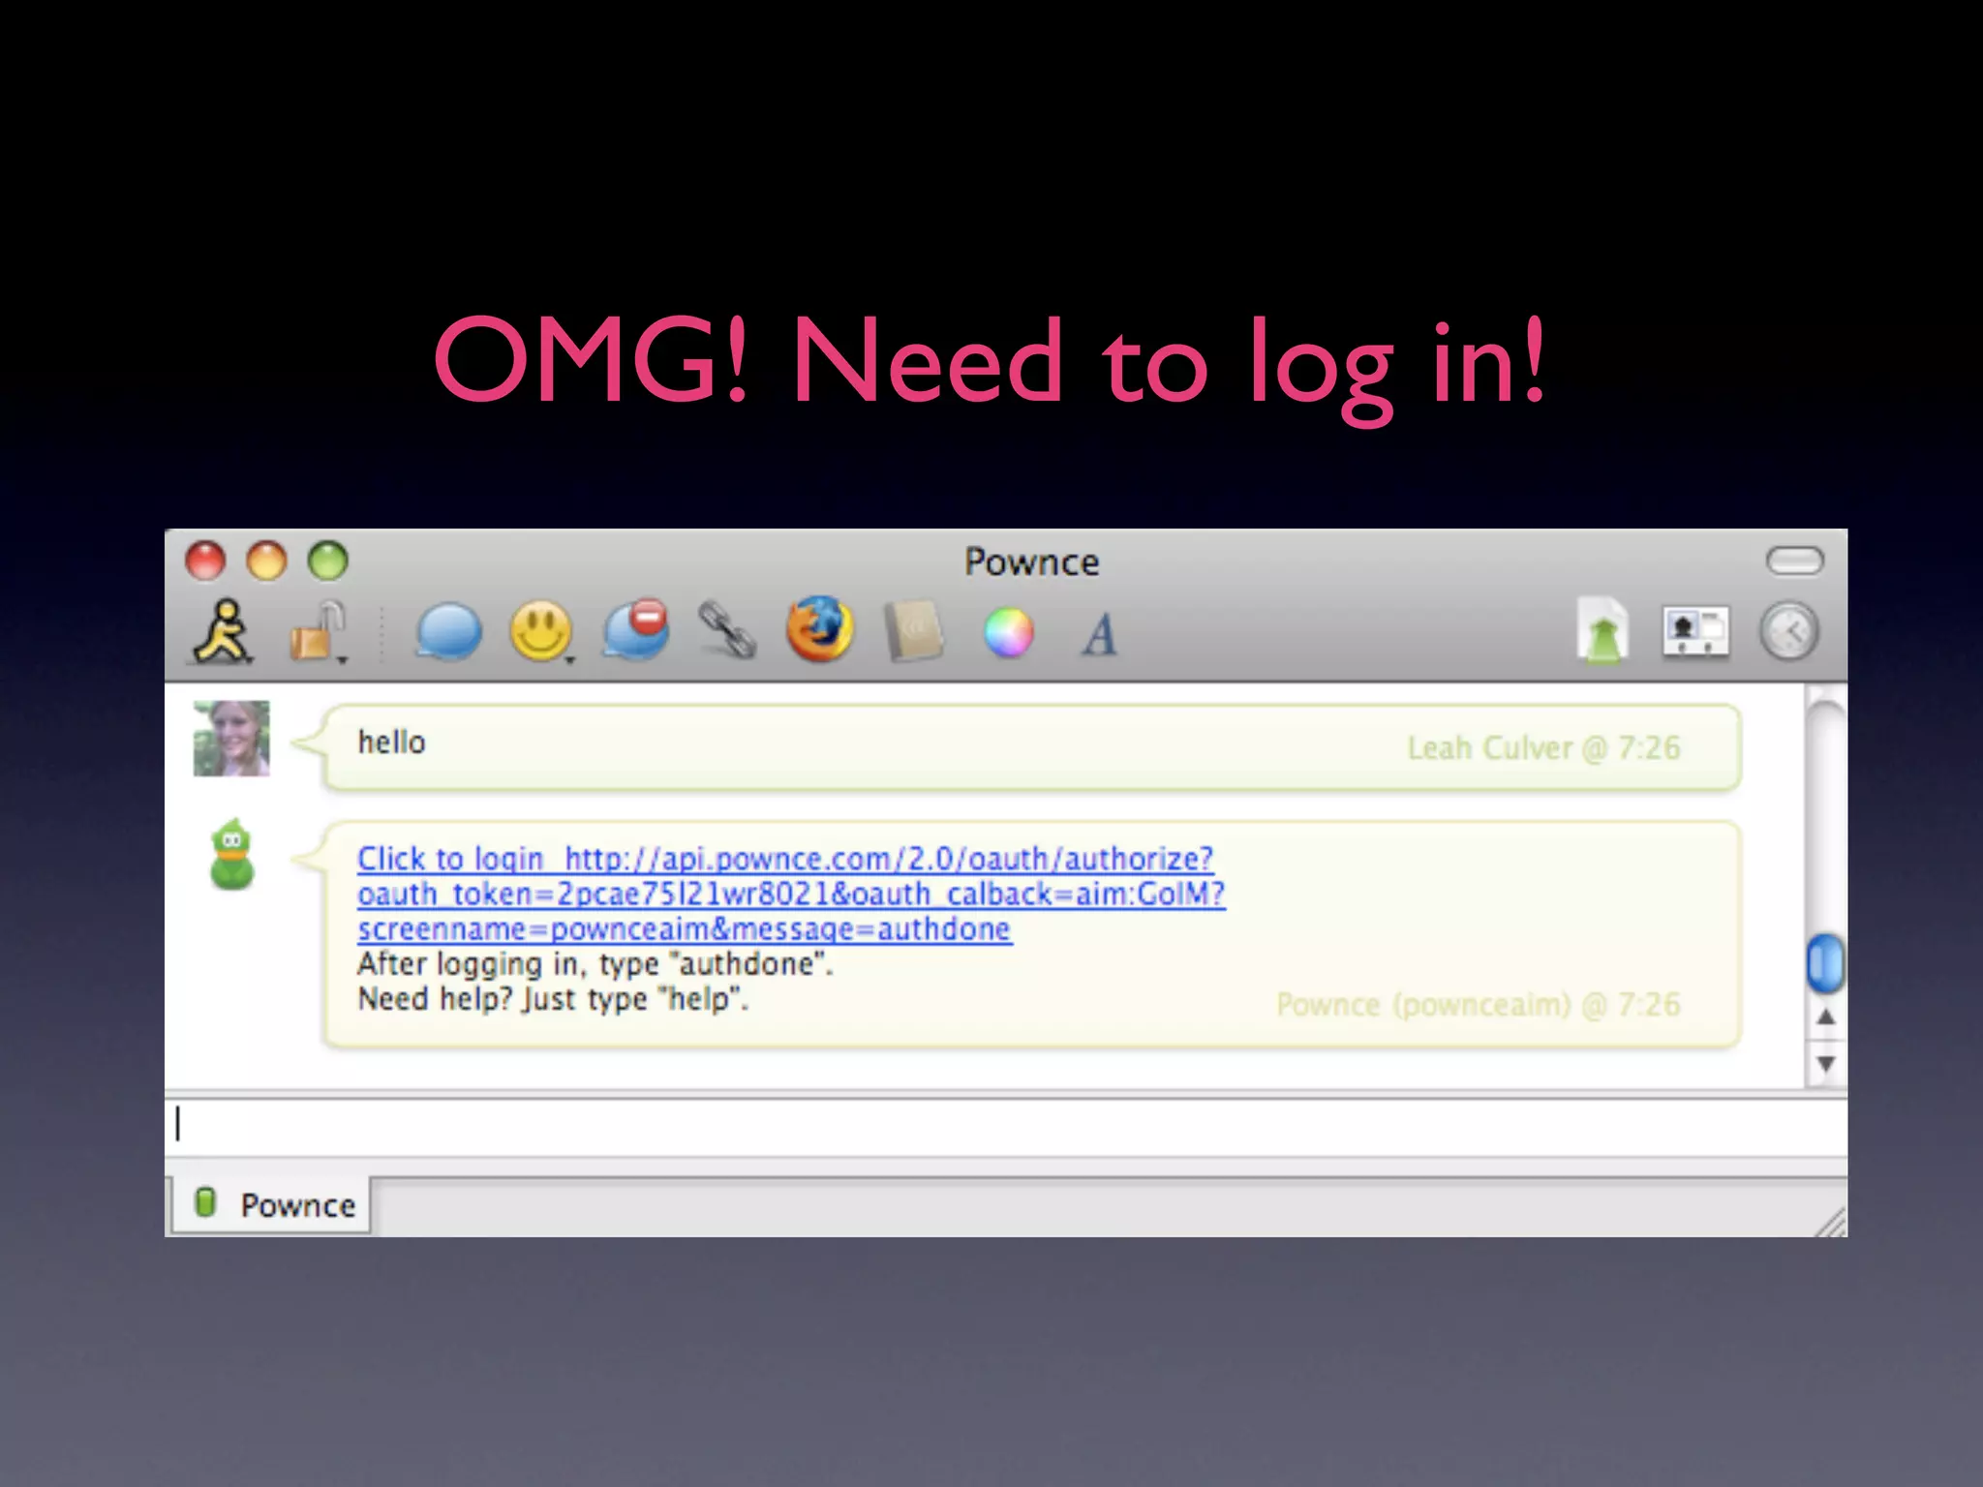Select the Pownce chat tab
This screenshot has height=1487, width=1983.
pyautogui.click(x=274, y=1205)
